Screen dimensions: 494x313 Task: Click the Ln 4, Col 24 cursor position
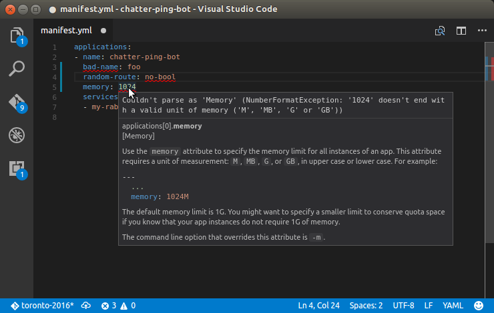pyautogui.click(x=319, y=306)
